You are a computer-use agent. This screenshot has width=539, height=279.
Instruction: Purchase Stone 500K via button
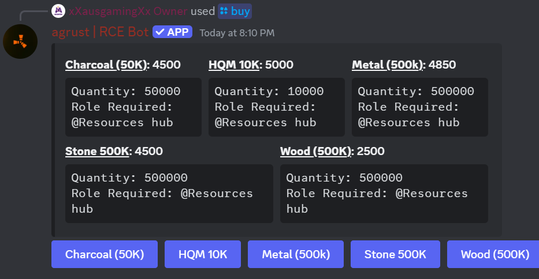point(395,254)
